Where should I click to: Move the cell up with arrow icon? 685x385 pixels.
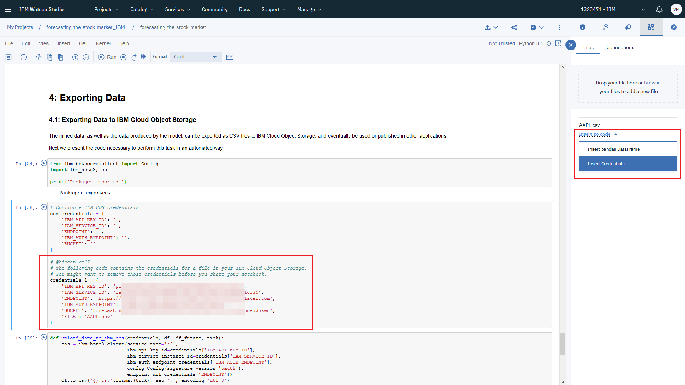(x=75, y=57)
